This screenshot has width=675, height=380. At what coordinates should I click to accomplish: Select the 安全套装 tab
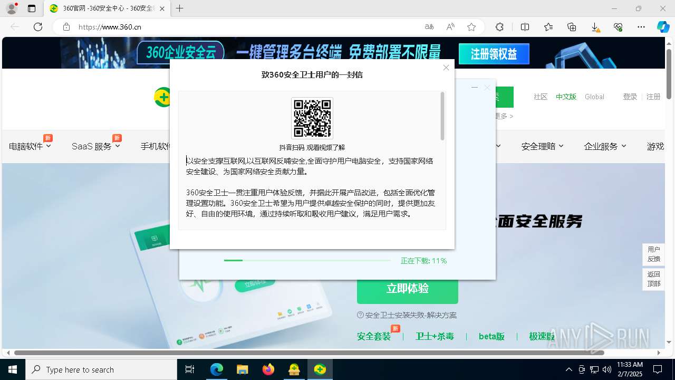point(374,336)
